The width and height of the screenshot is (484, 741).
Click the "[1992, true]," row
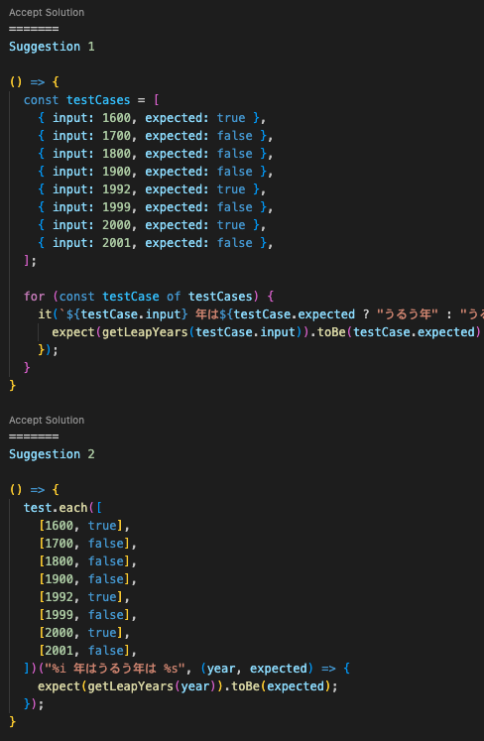click(84, 597)
